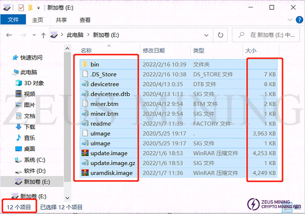Expand the breadcrumb chevron before 此电脑

click(x=62, y=35)
